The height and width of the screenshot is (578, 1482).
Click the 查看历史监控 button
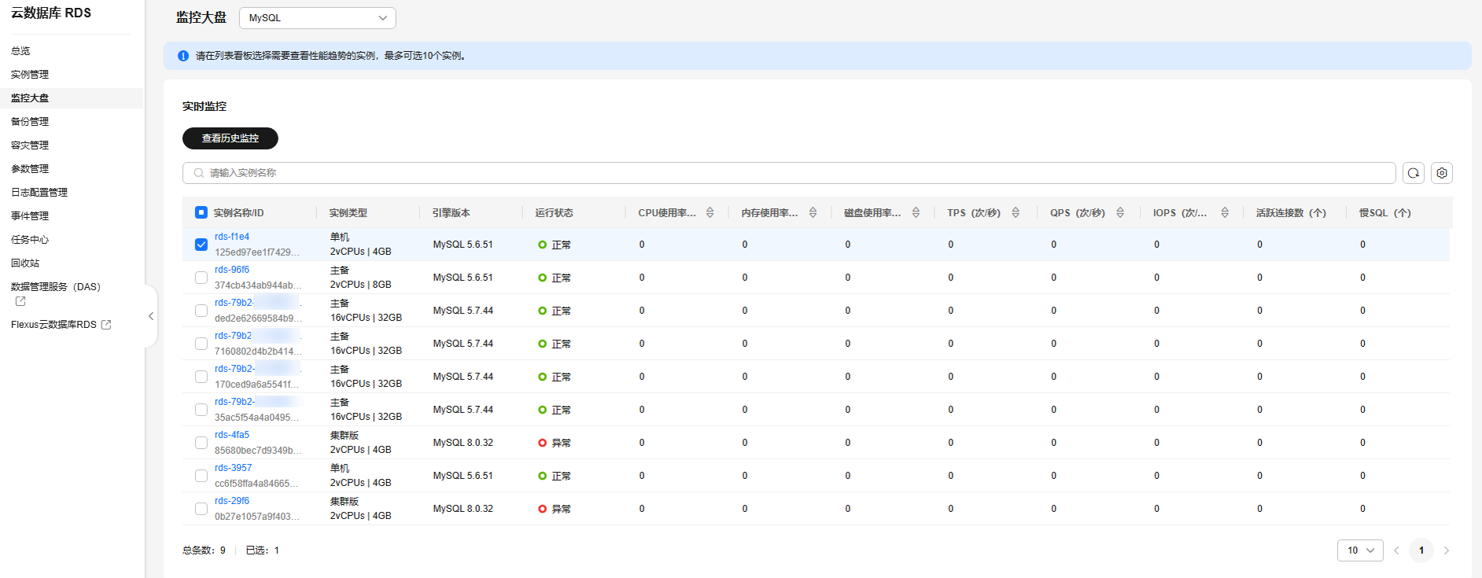tap(230, 138)
